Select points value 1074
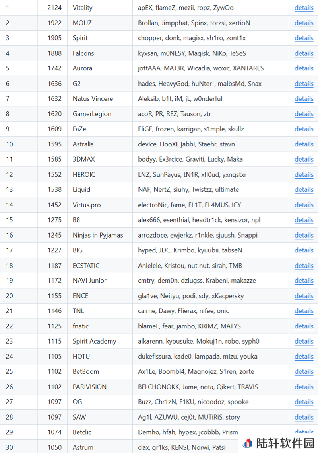 [54, 432]
